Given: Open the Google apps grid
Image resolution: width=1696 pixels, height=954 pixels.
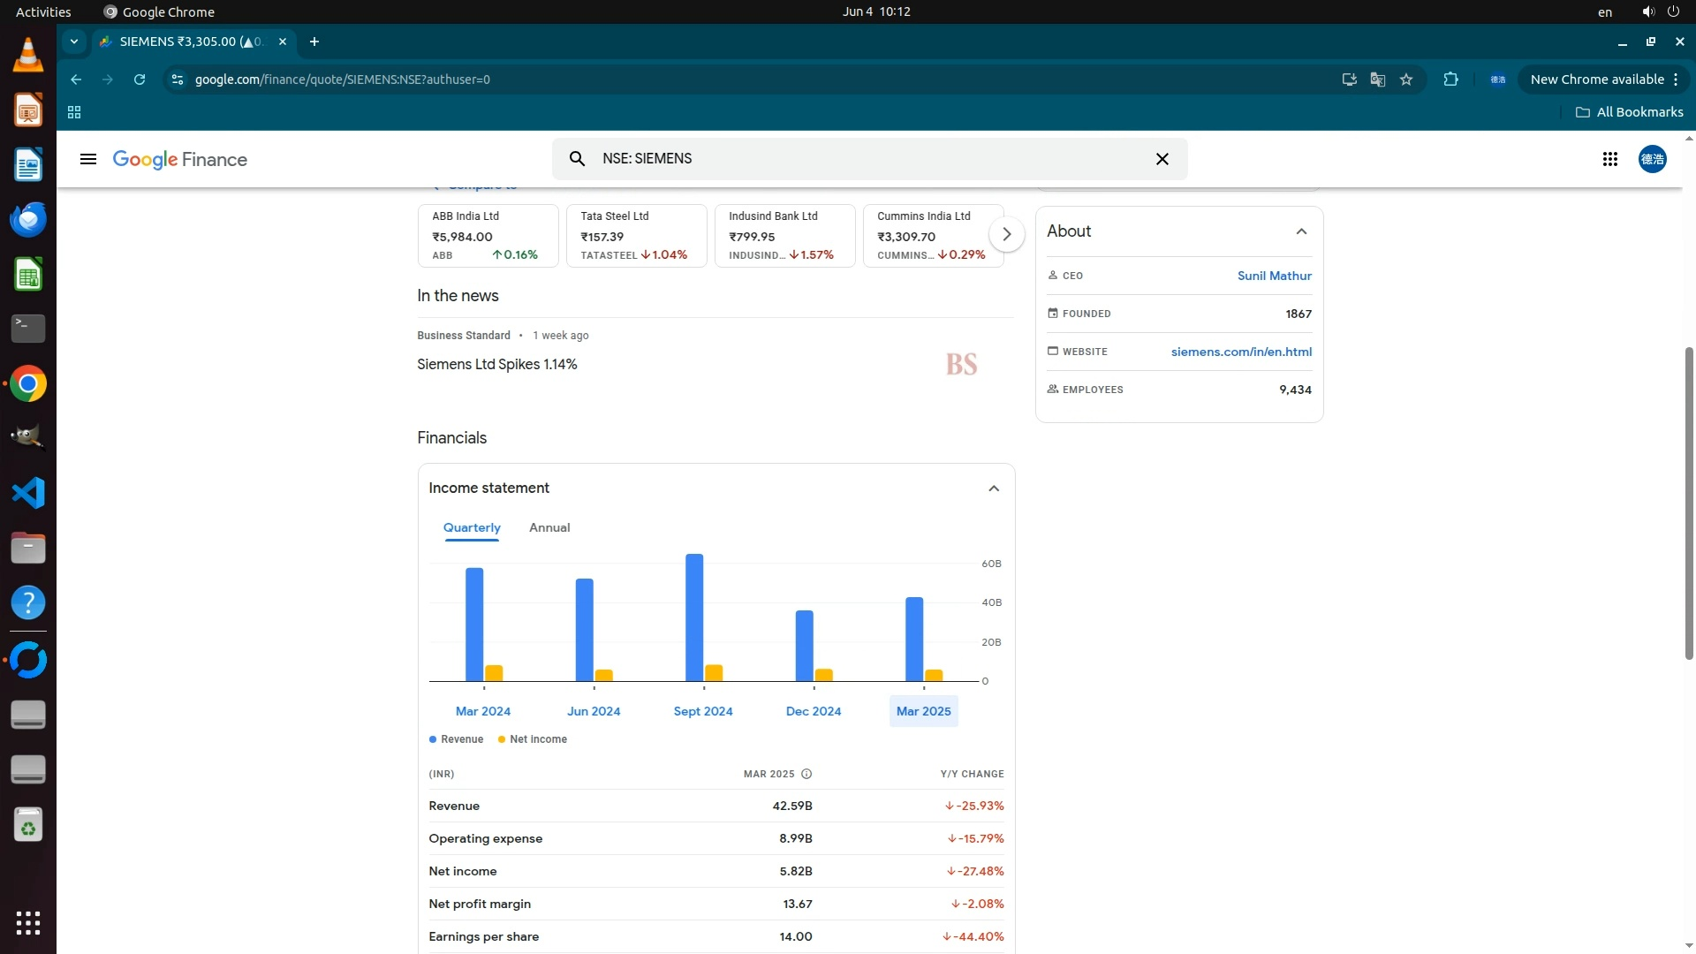Looking at the screenshot, I should [1609, 159].
